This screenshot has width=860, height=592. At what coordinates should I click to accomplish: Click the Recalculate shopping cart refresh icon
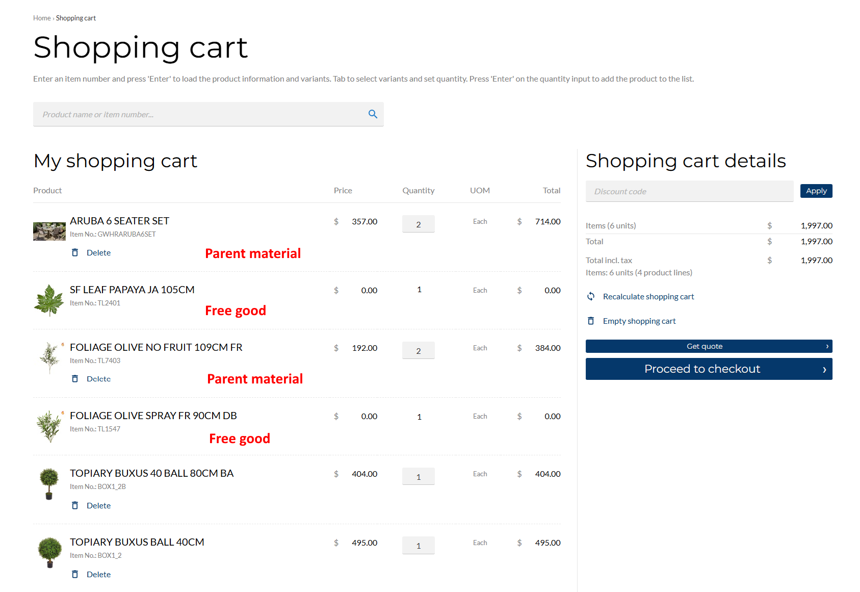[591, 296]
